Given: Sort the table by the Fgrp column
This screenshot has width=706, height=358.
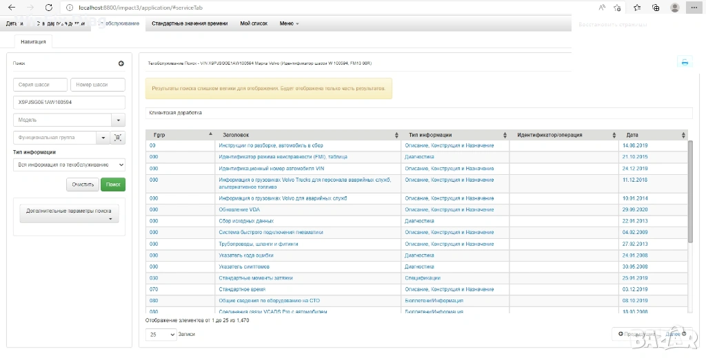Looking at the screenshot, I should [x=210, y=134].
